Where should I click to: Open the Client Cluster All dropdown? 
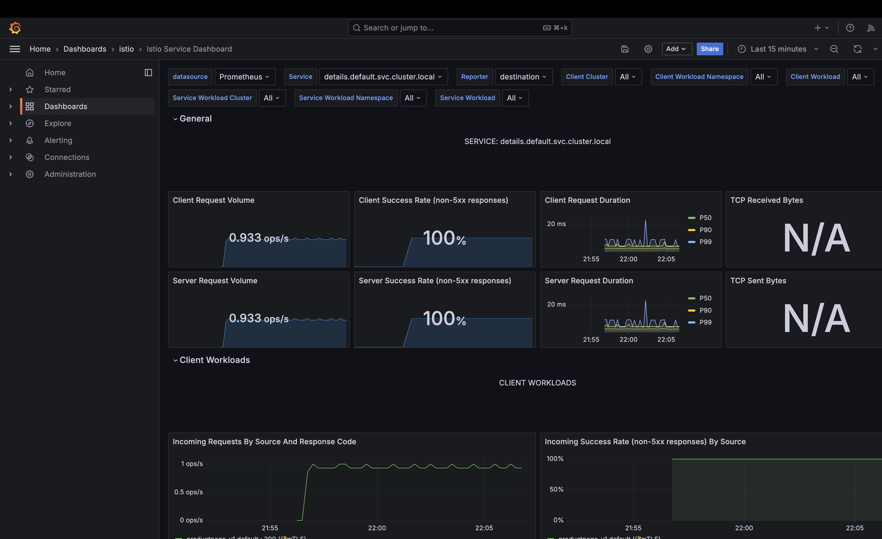click(628, 77)
